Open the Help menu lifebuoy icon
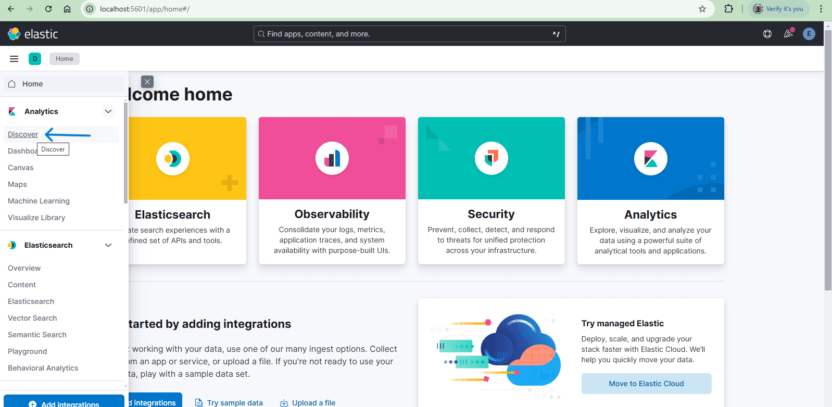The width and height of the screenshot is (832, 407). pos(767,34)
